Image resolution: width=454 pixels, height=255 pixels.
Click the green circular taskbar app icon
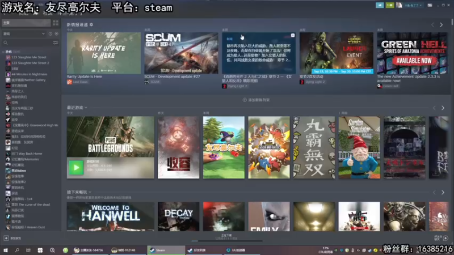pos(65,250)
